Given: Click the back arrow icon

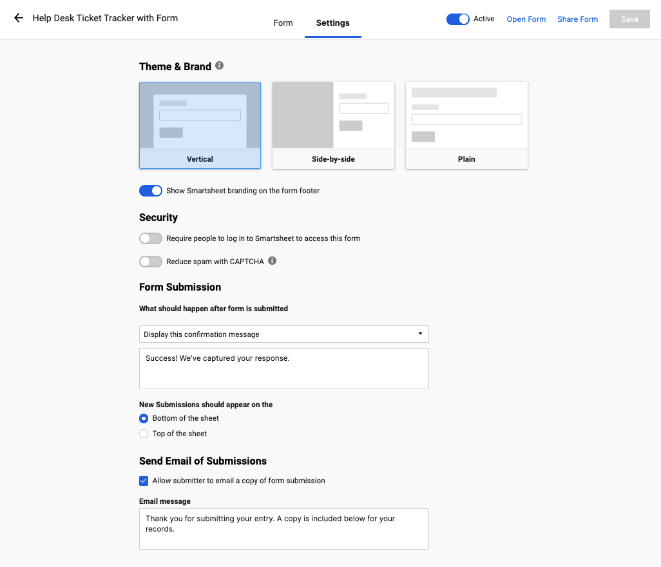Looking at the screenshot, I should pyautogui.click(x=19, y=18).
